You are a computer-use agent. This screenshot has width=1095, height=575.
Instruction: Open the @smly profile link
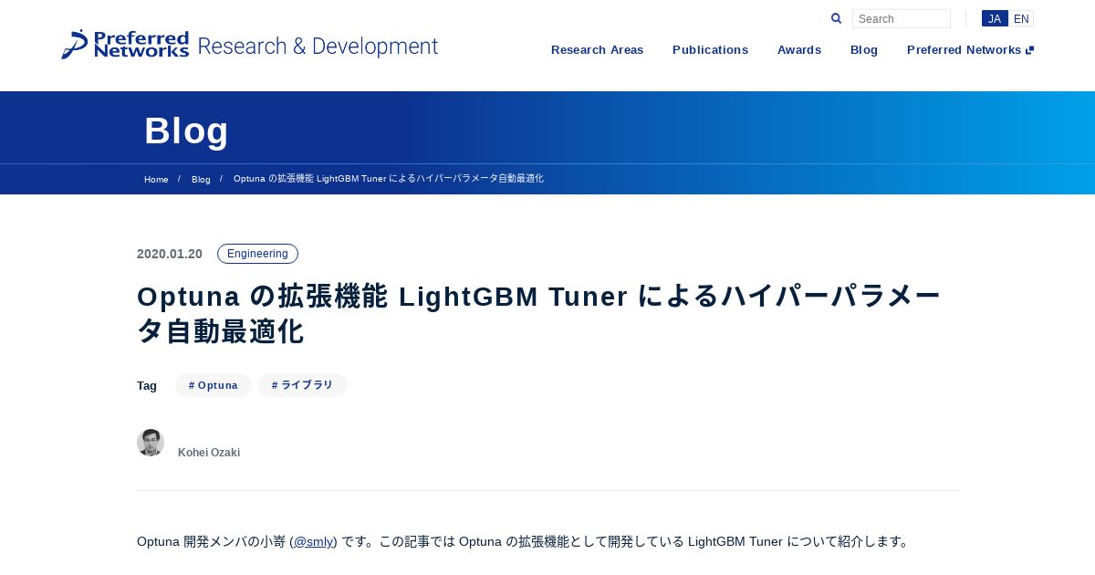point(314,541)
